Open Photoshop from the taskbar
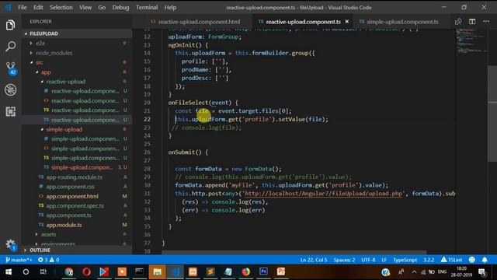The image size is (497, 280). pyautogui.click(x=263, y=271)
